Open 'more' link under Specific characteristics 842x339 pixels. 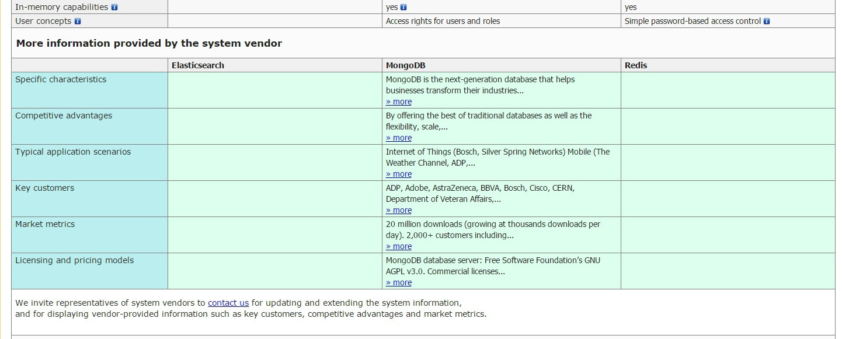(399, 102)
